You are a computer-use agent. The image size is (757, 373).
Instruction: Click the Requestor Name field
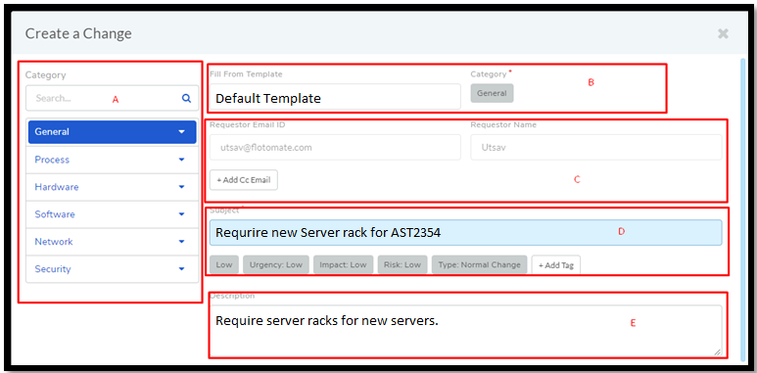click(596, 147)
